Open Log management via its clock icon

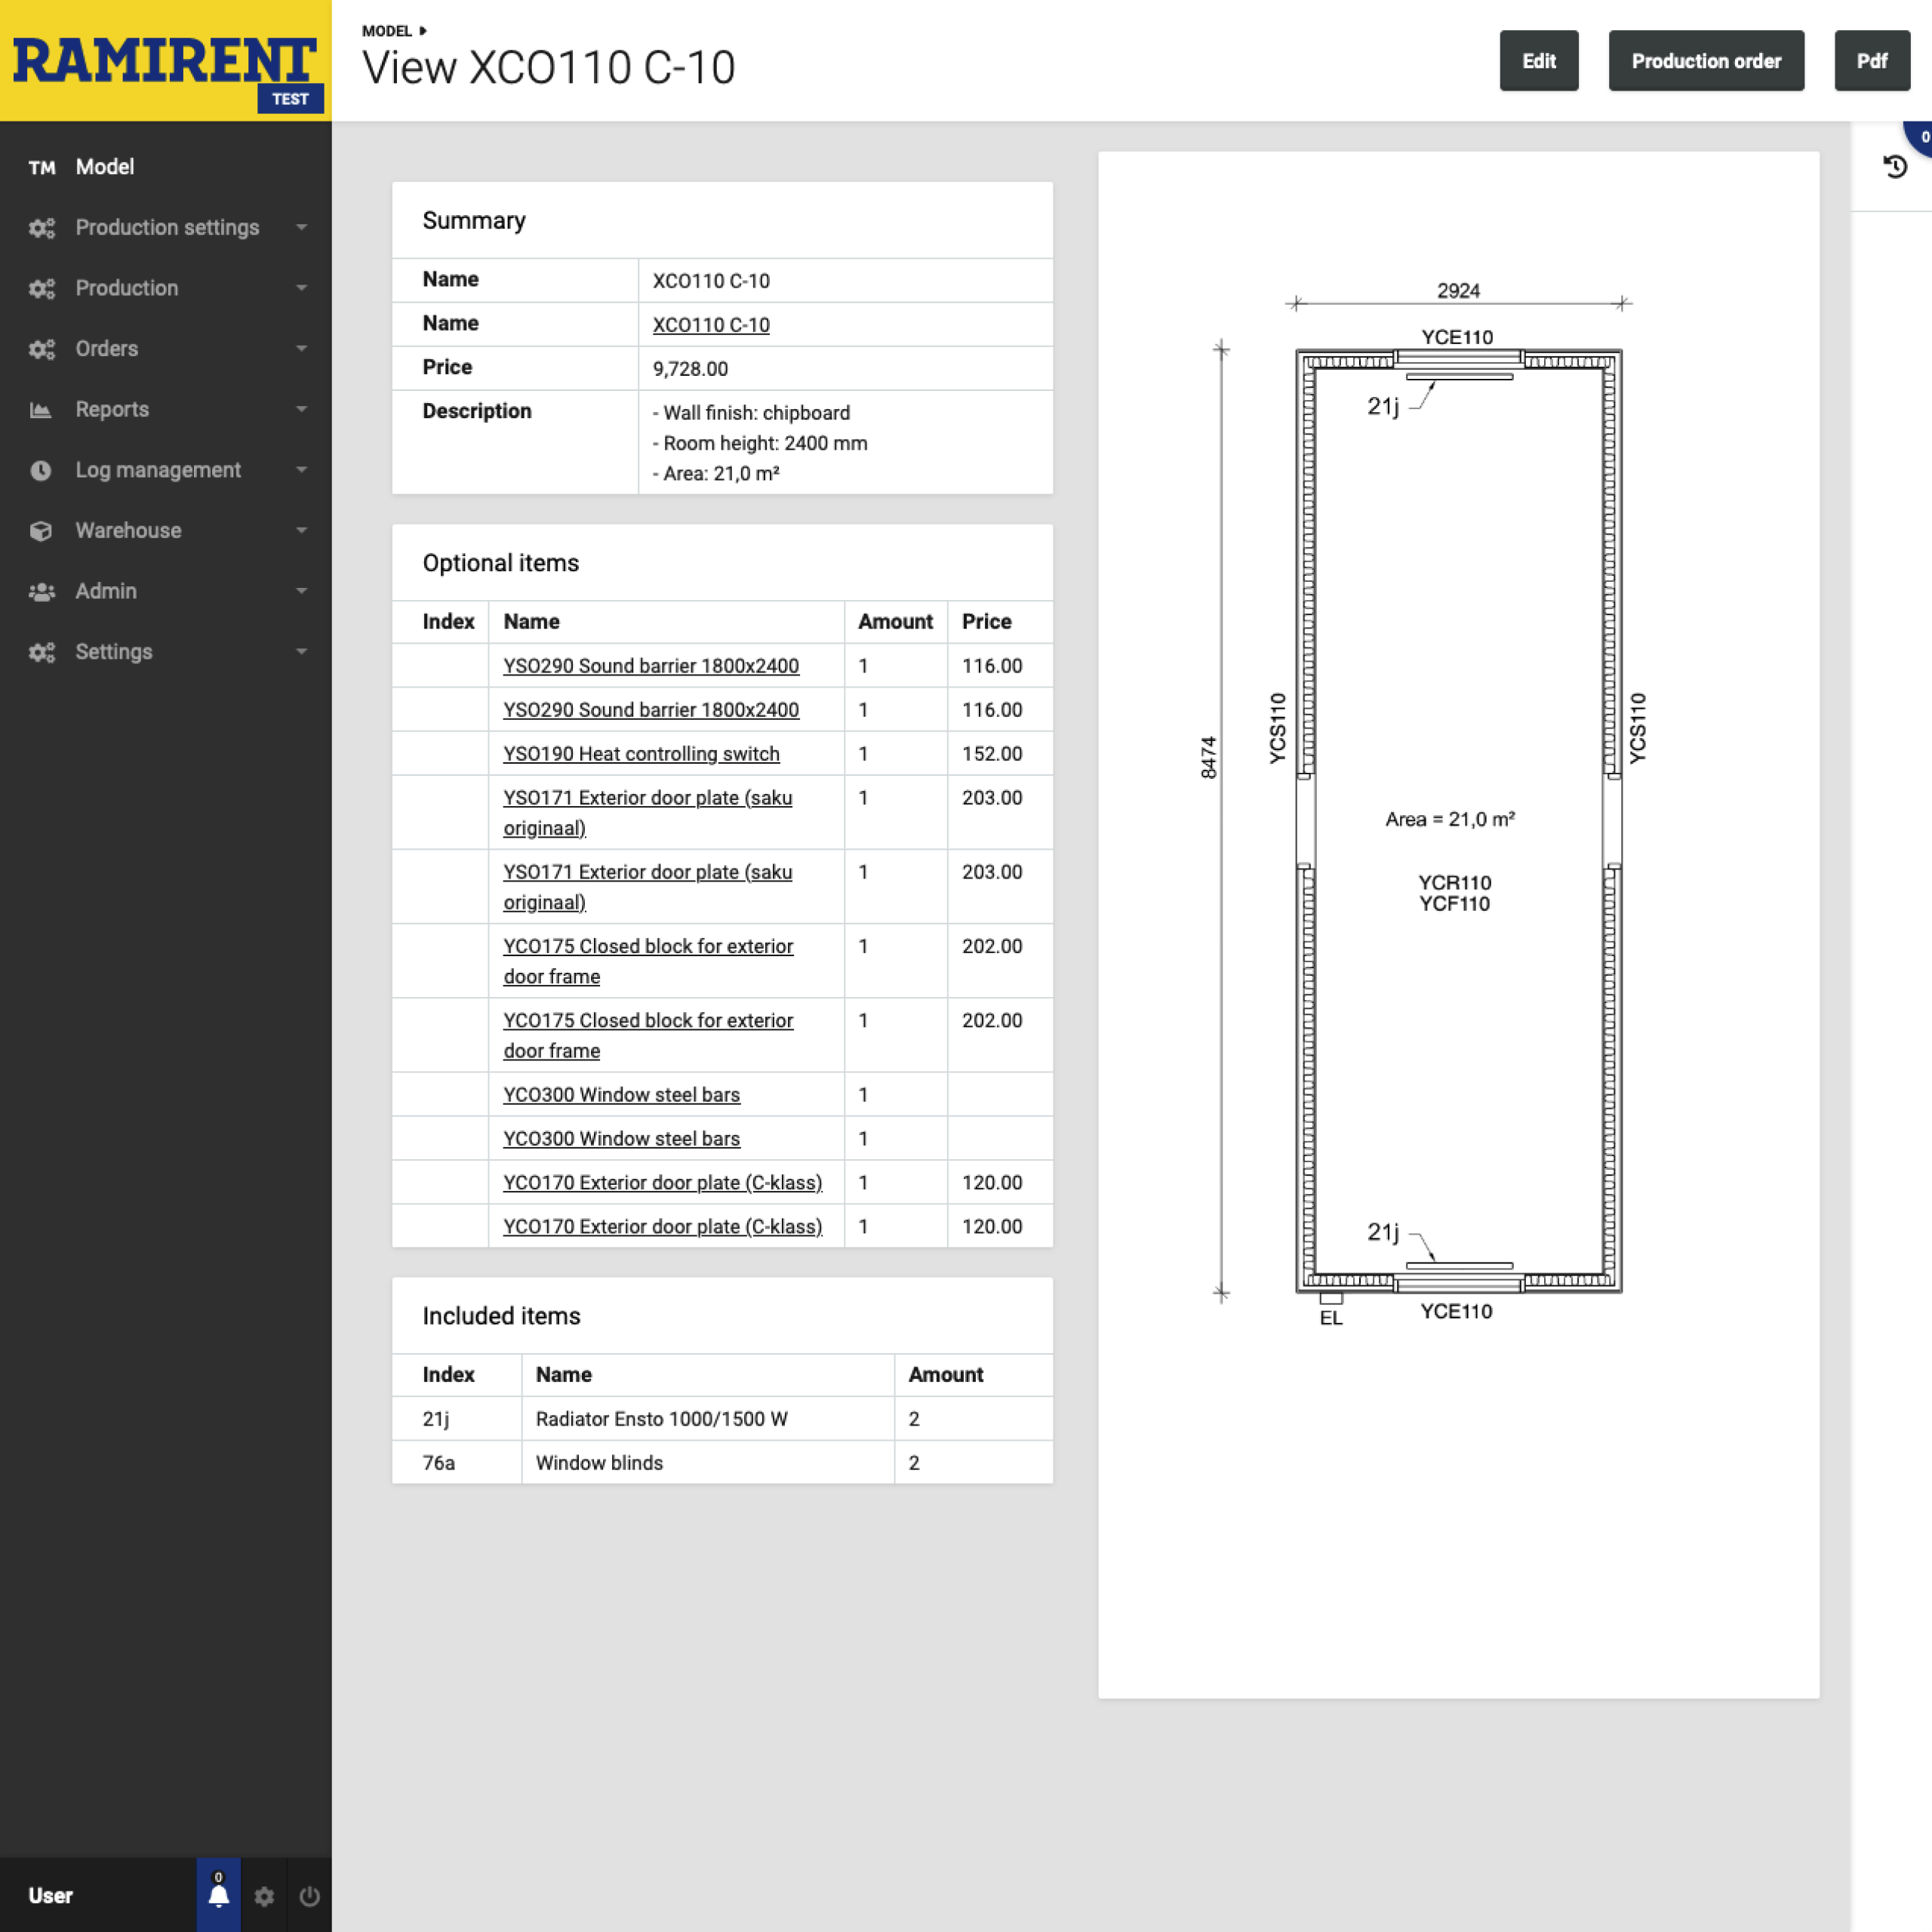click(x=41, y=470)
